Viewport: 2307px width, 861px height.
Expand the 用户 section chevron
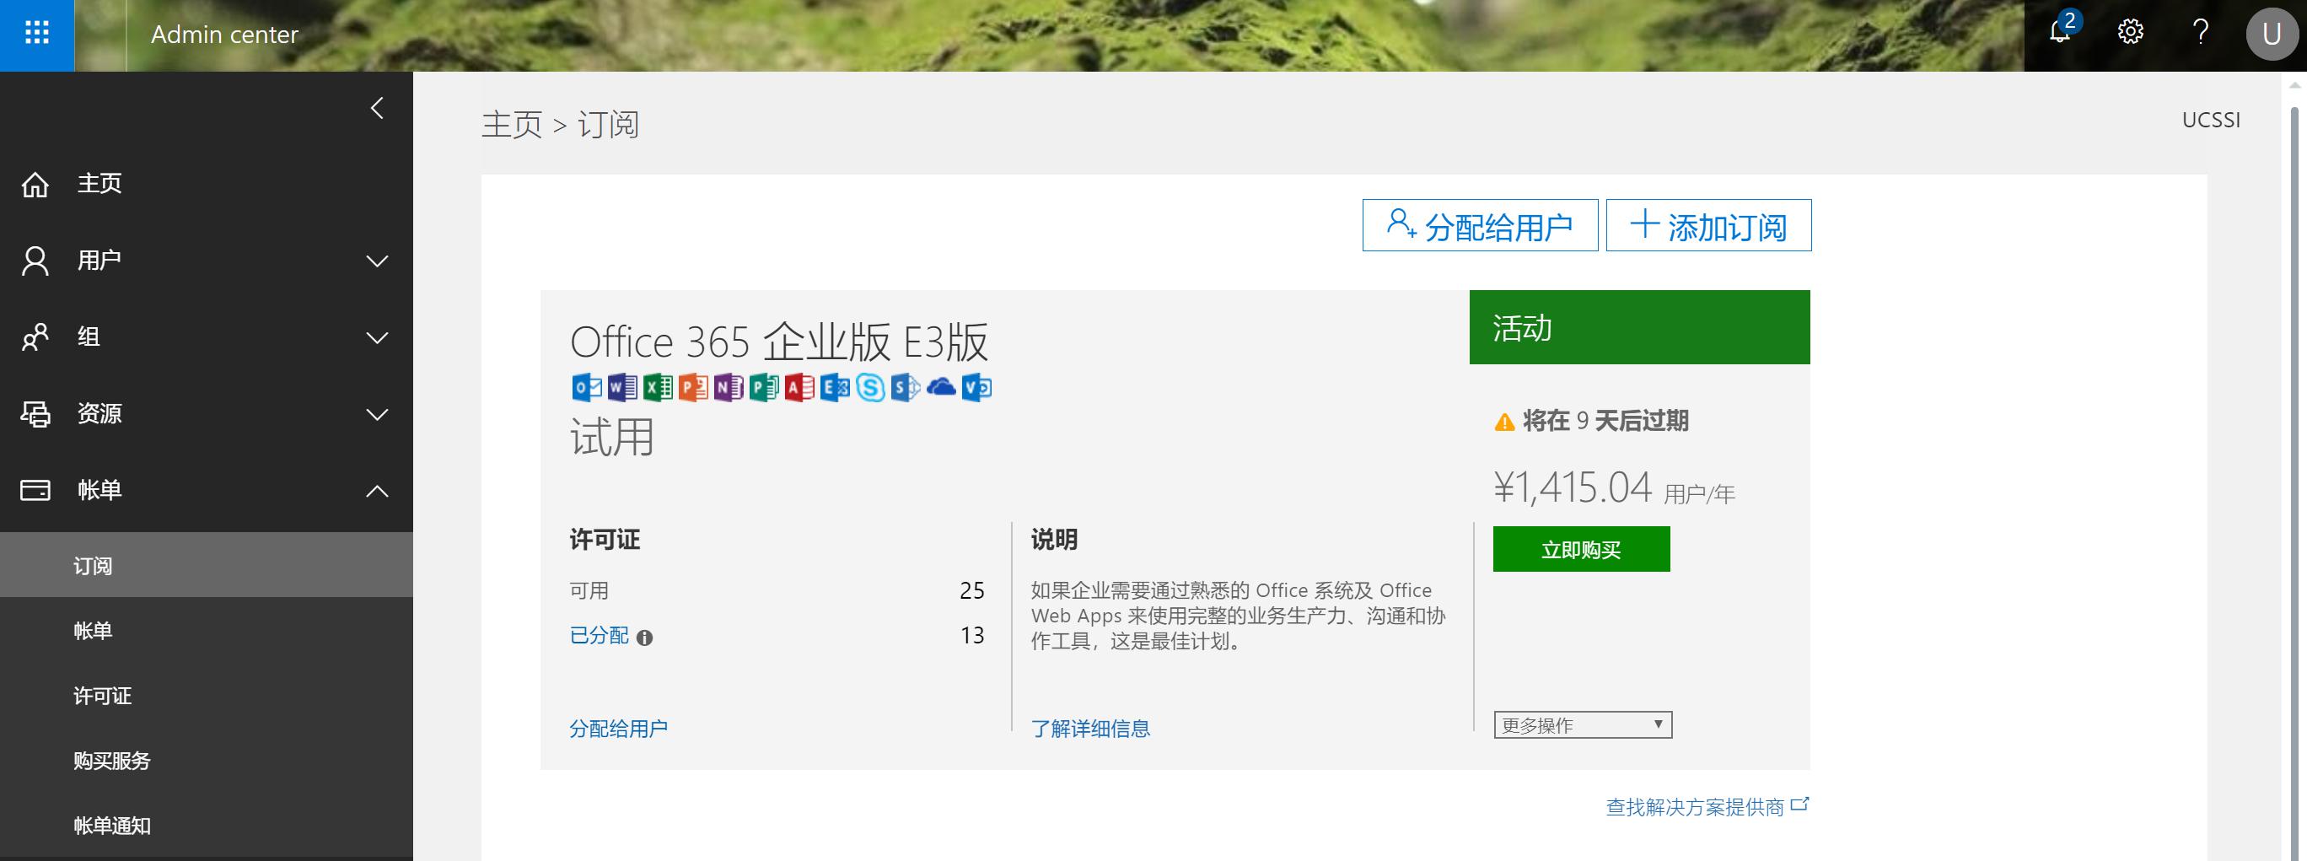377,261
